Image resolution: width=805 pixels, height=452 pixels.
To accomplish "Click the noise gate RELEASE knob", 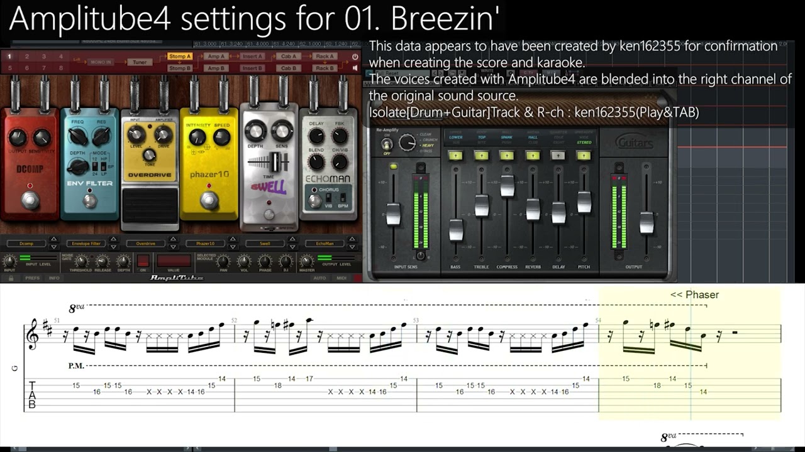I will [103, 262].
